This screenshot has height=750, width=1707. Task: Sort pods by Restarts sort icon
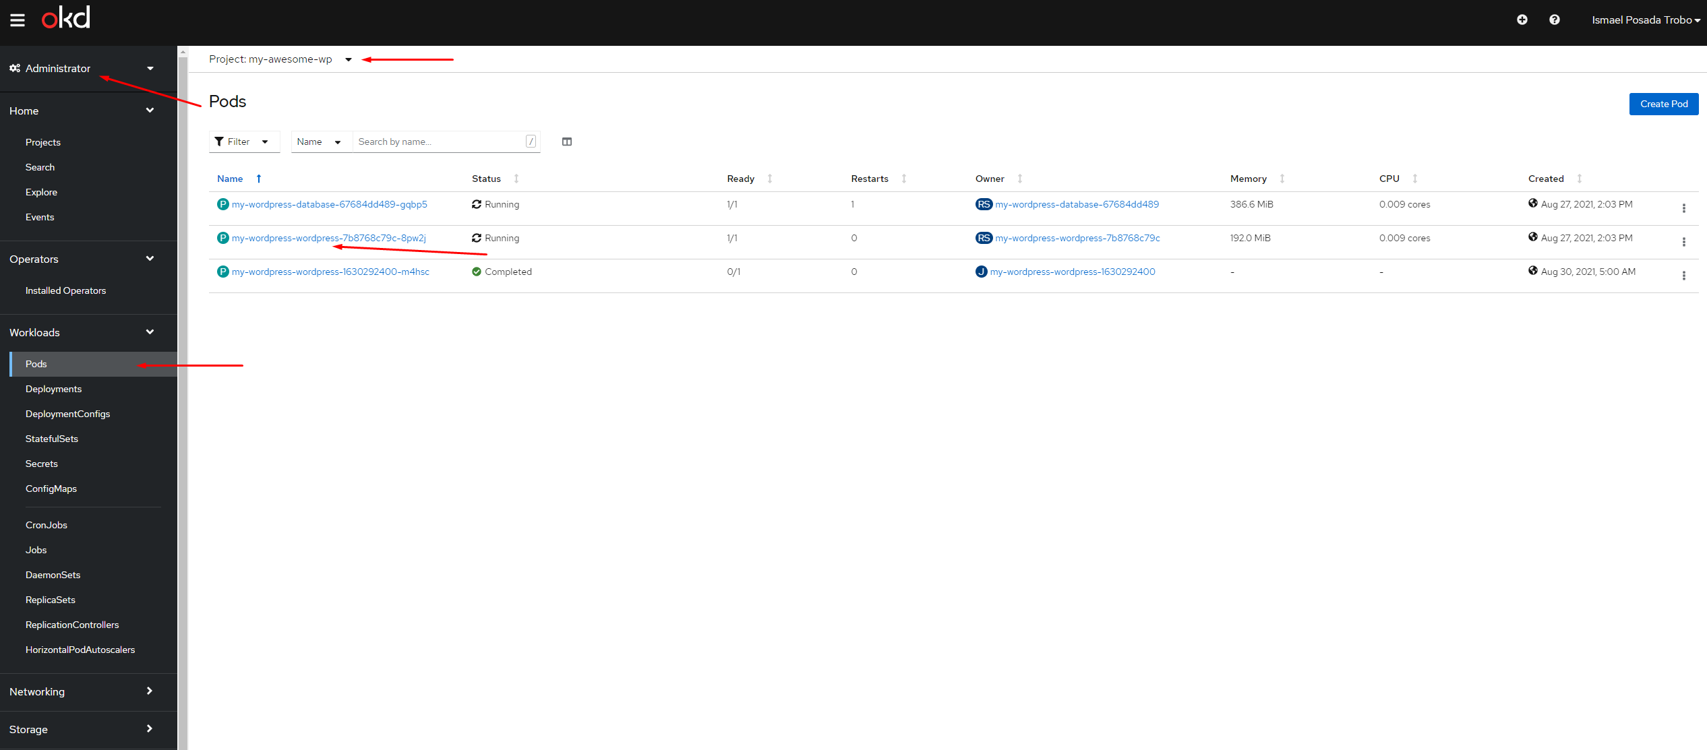[x=904, y=179]
